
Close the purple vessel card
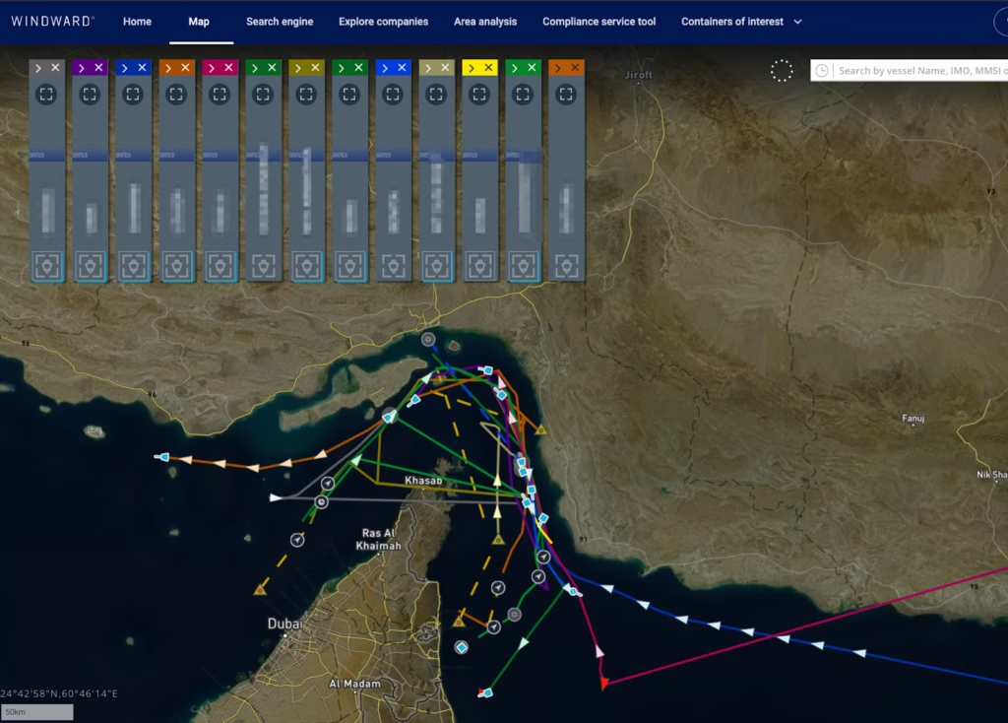(99, 68)
